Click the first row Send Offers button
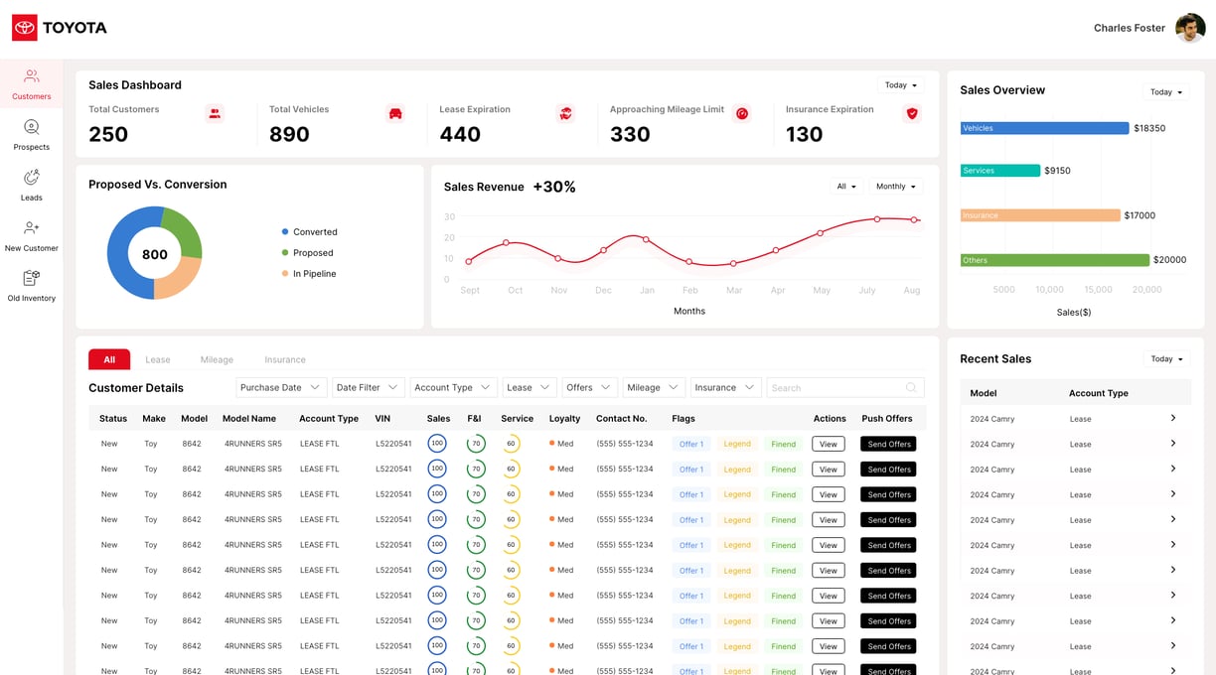1216x675 pixels. [x=888, y=444]
